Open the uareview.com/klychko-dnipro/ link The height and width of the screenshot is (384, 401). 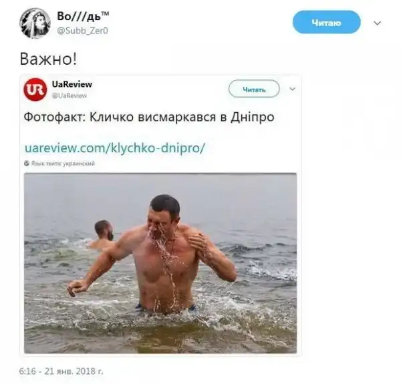coord(115,148)
